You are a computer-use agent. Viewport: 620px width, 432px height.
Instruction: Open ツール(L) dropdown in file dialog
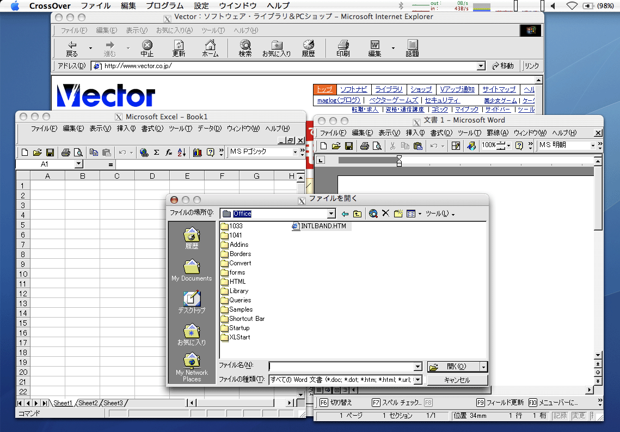tap(440, 214)
